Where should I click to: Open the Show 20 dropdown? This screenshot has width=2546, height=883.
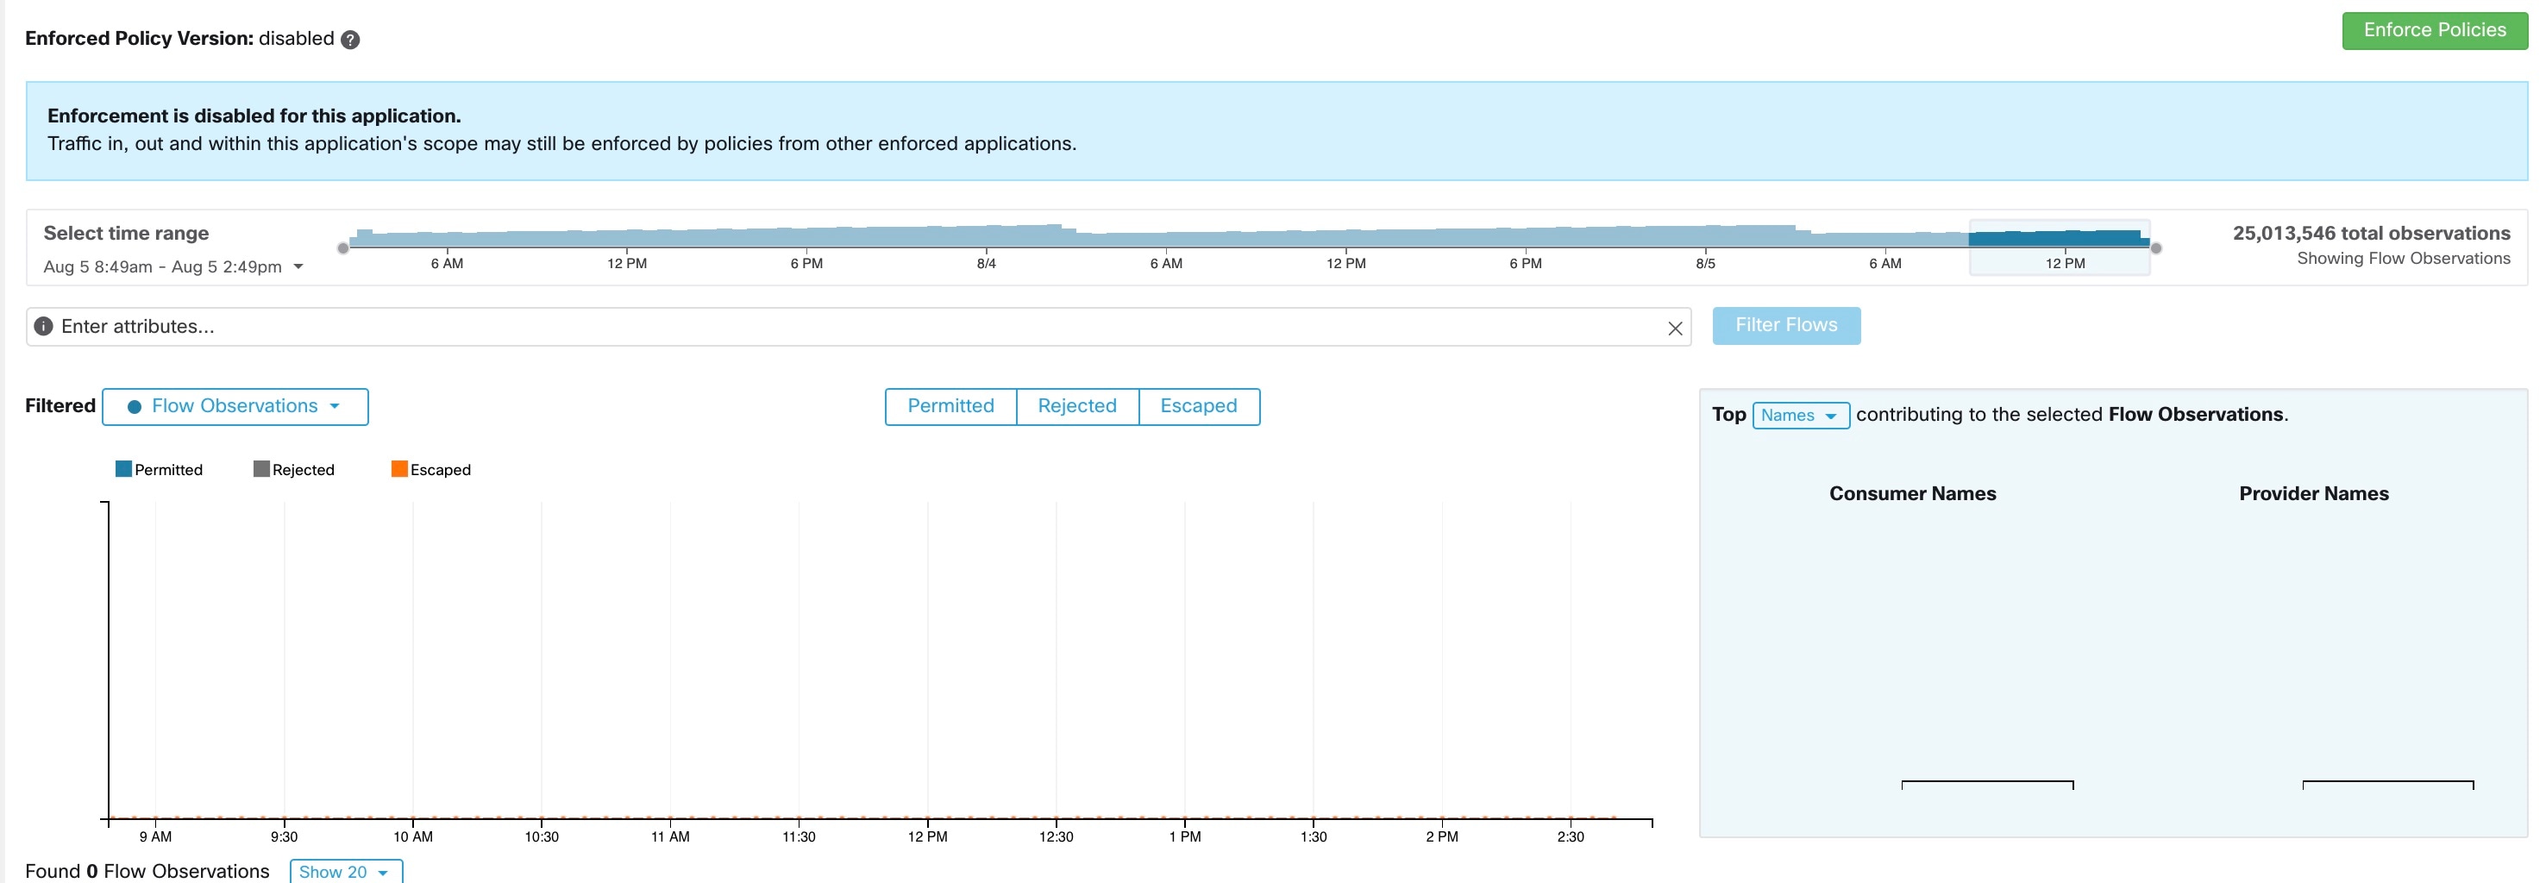346,871
